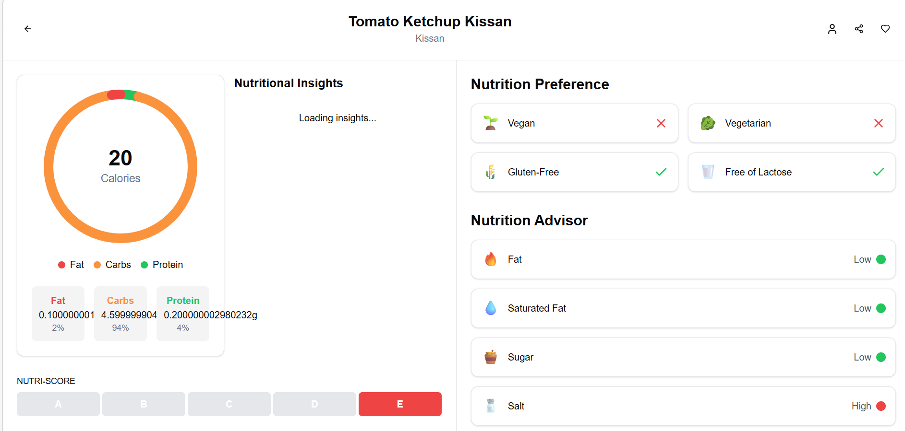This screenshot has height=431, width=905.
Task: Click the share icon
Action: coord(859,29)
